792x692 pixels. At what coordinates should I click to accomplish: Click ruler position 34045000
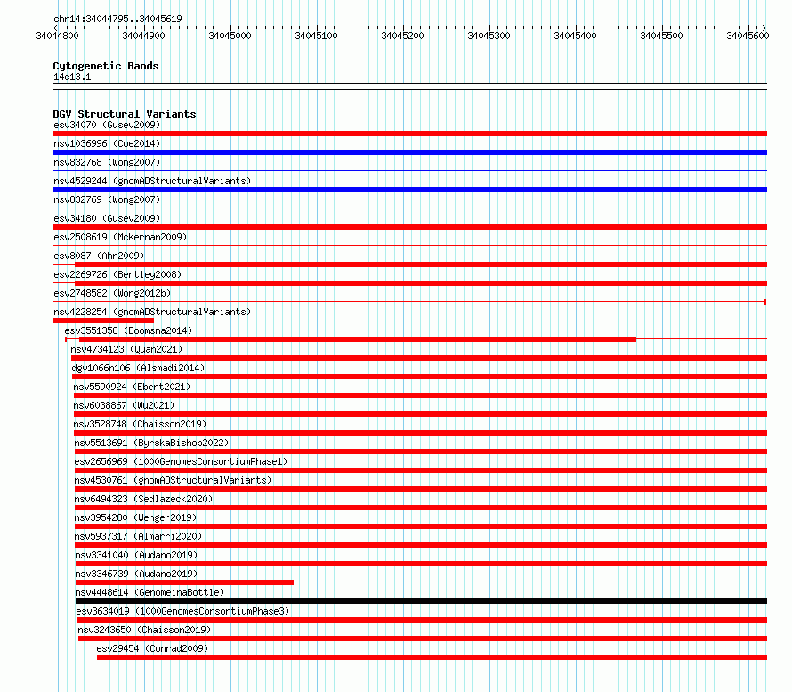[230, 36]
